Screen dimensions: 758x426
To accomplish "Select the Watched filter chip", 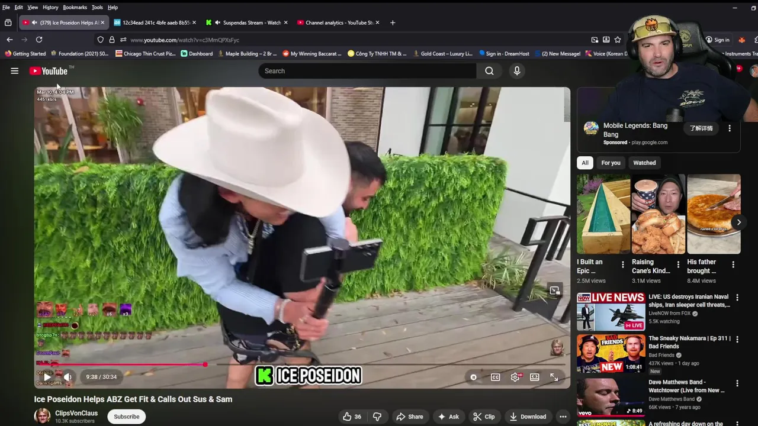I will click(x=644, y=163).
